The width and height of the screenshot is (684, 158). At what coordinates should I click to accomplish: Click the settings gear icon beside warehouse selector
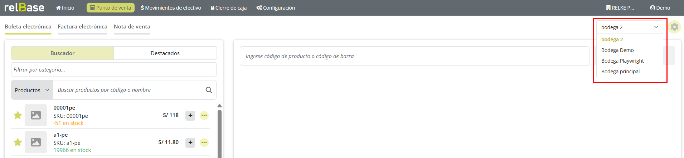click(674, 27)
